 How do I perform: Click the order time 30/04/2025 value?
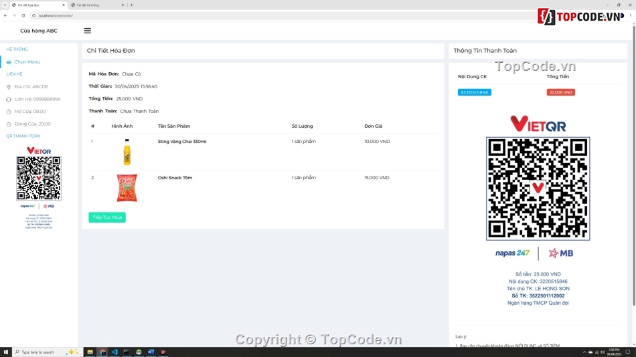[x=136, y=86]
